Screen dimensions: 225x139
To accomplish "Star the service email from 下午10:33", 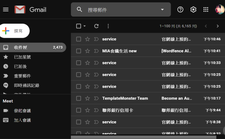I will pos(87,63).
